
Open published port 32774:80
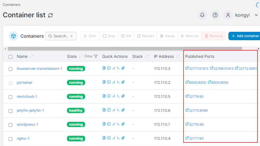click(194, 96)
